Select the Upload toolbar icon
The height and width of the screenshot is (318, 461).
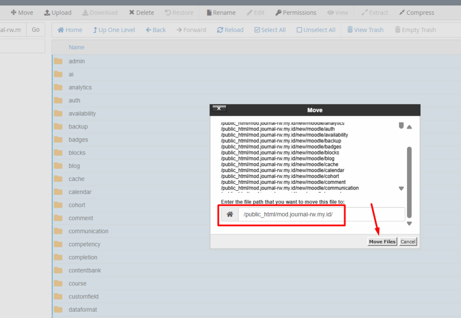tap(58, 12)
